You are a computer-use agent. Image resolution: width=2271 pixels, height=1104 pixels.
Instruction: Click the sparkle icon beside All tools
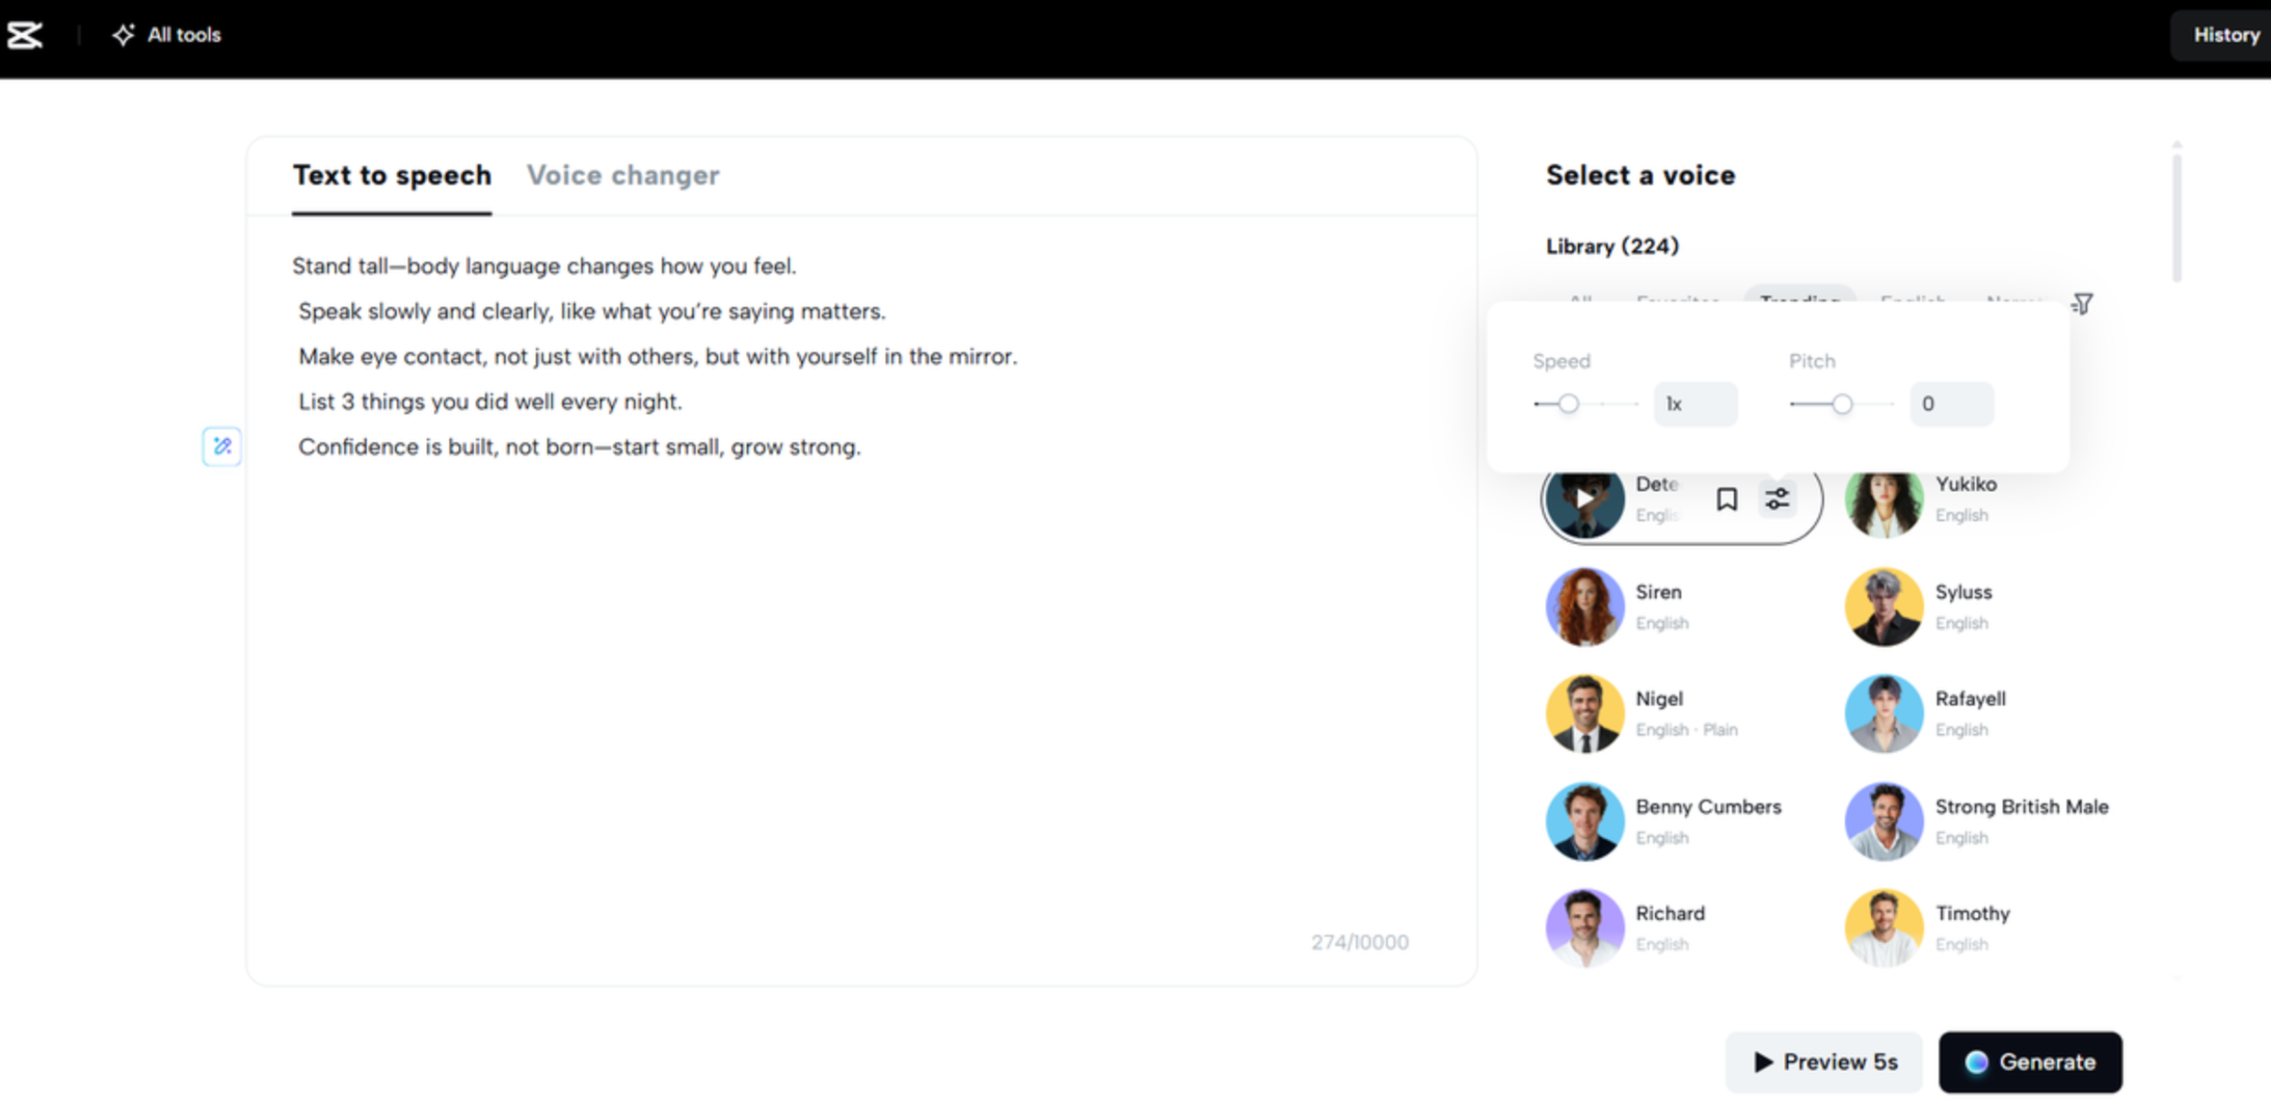[x=123, y=34]
